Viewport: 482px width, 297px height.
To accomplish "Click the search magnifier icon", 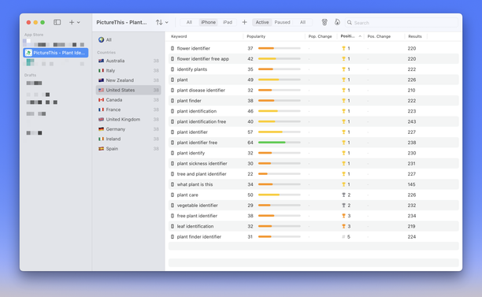I will (349, 22).
